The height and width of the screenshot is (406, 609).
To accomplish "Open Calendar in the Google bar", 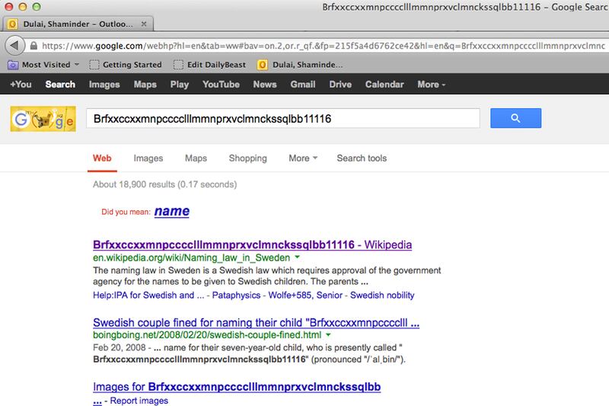I will (x=384, y=85).
